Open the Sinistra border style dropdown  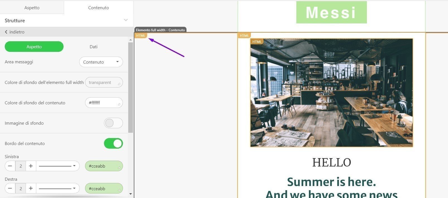click(x=58, y=166)
